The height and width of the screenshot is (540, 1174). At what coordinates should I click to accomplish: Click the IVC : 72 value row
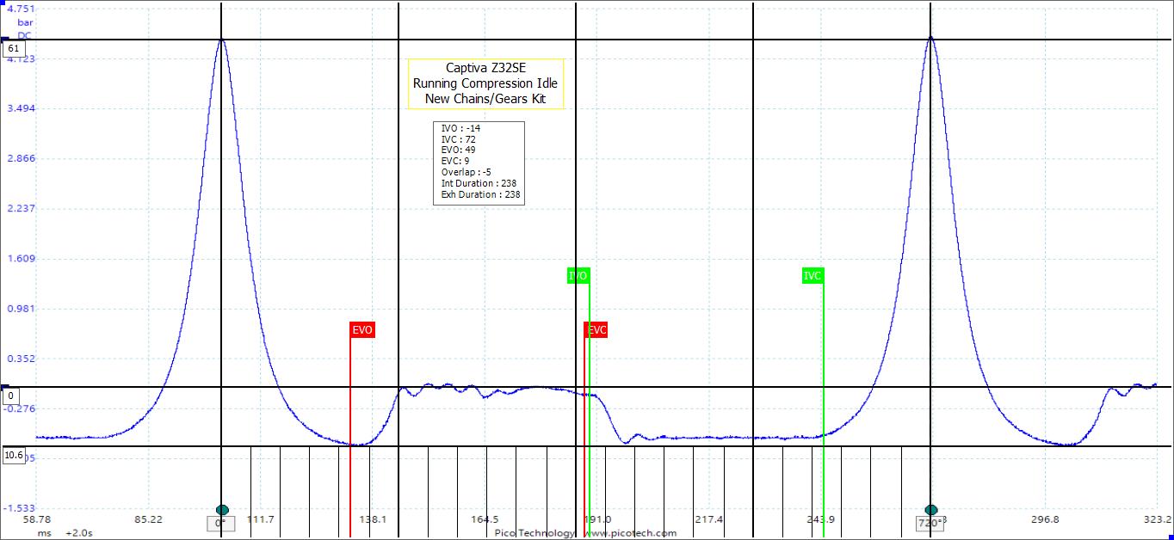[x=459, y=139]
